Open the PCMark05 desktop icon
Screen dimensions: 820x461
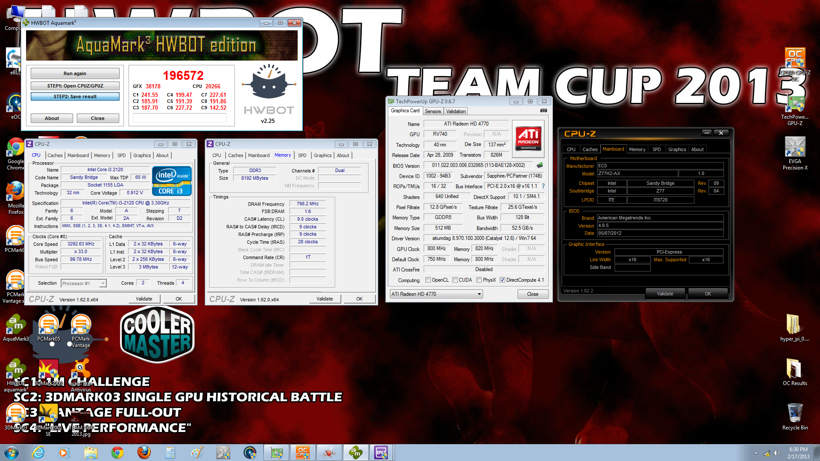49,329
